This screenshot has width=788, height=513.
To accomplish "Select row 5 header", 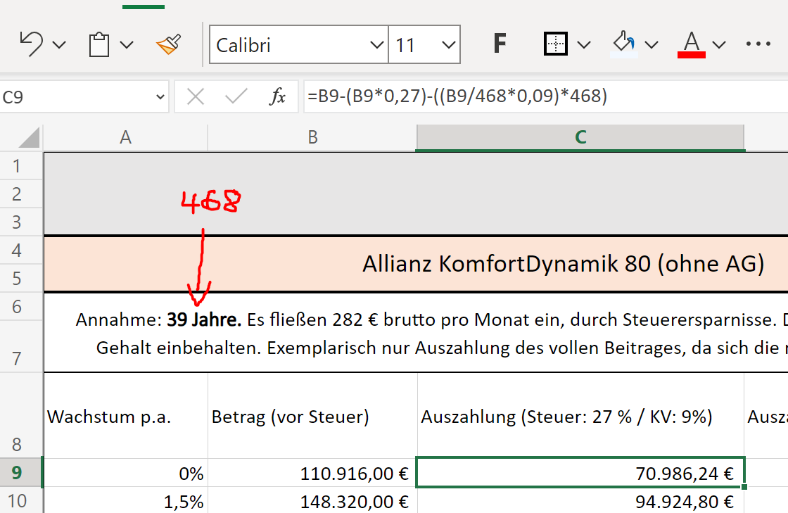I will (x=21, y=279).
